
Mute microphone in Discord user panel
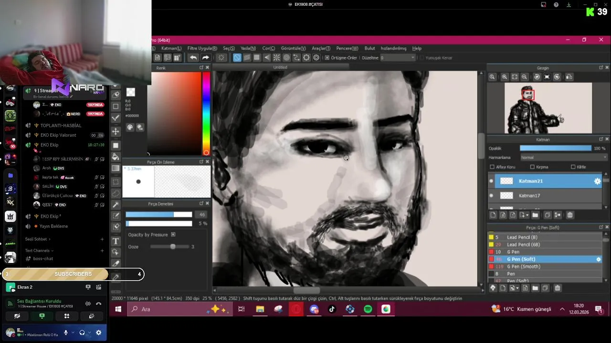pyautogui.click(x=66, y=333)
